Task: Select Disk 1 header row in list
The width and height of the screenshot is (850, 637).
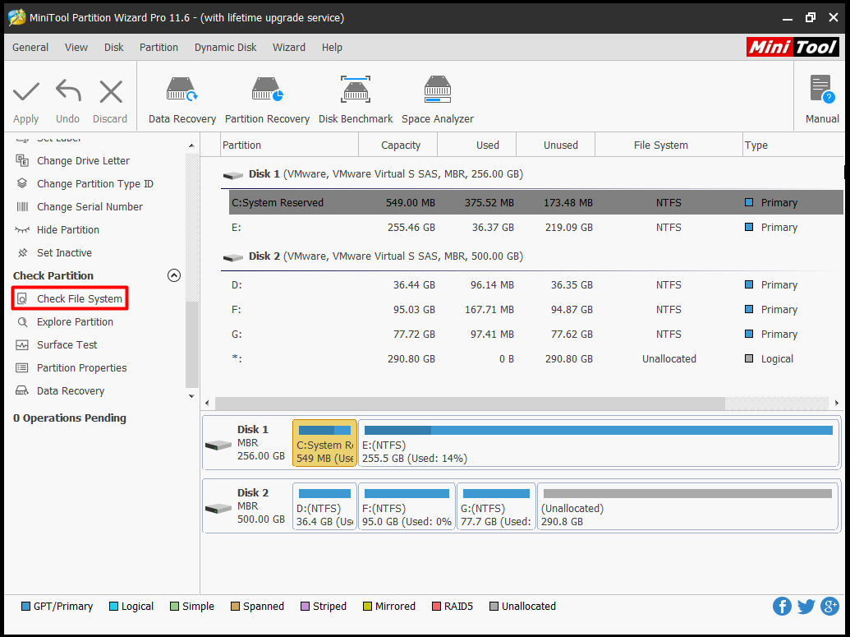Action: [532, 174]
